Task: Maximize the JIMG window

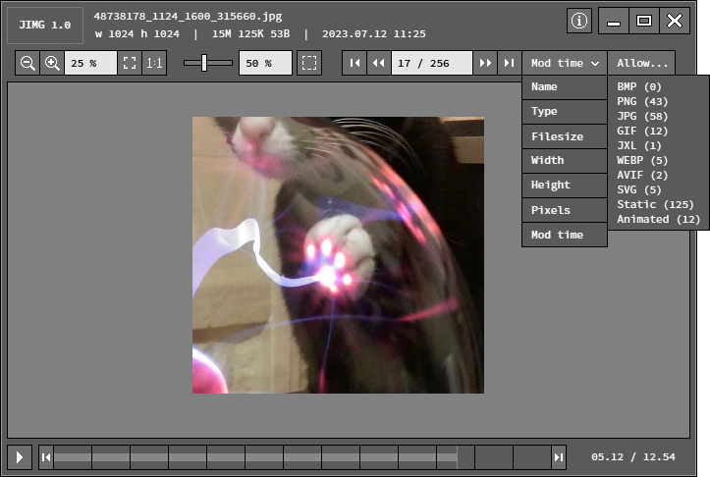Action: pos(644,21)
